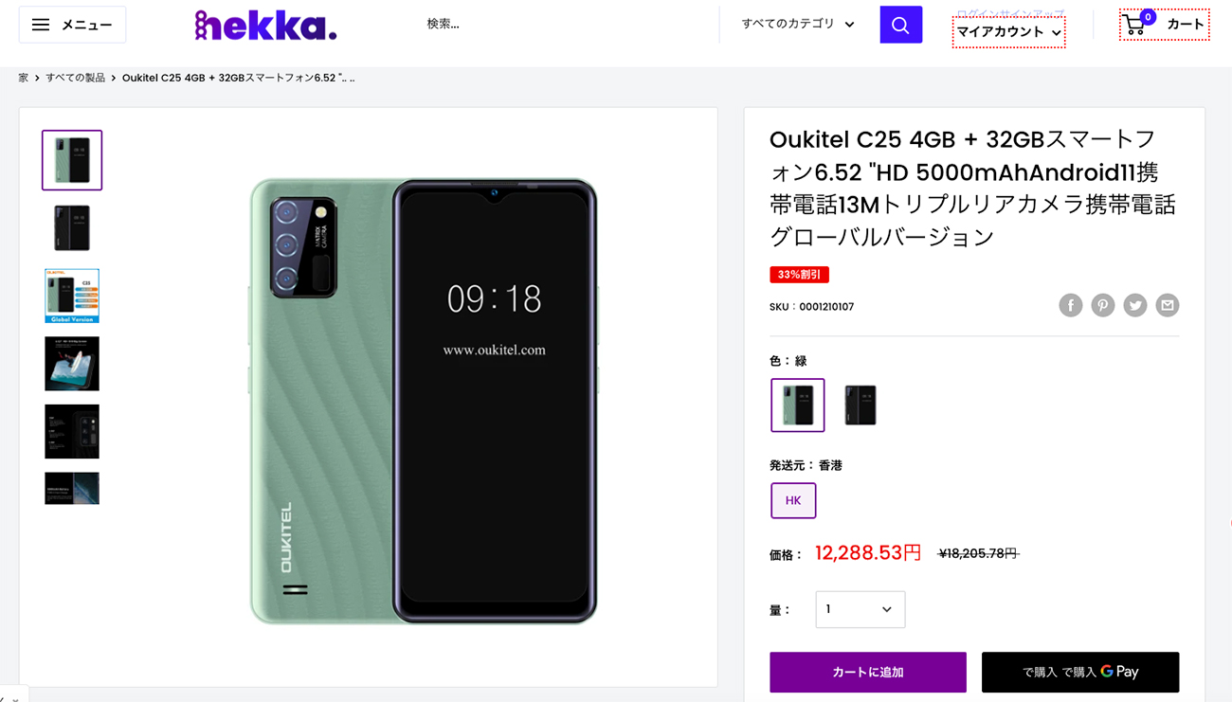Share the product on Facebook
Screen dimensions: 1232x702
tap(1071, 305)
